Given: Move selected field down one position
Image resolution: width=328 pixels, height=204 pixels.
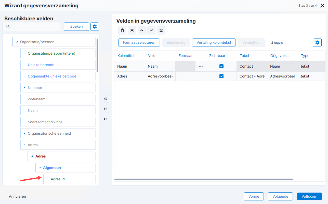Looking at the screenshot, I should 151,30.
